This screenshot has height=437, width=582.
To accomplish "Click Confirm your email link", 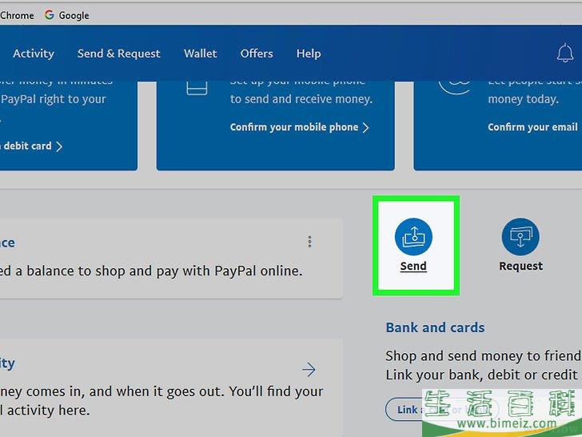I will click(x=532, y=127).
